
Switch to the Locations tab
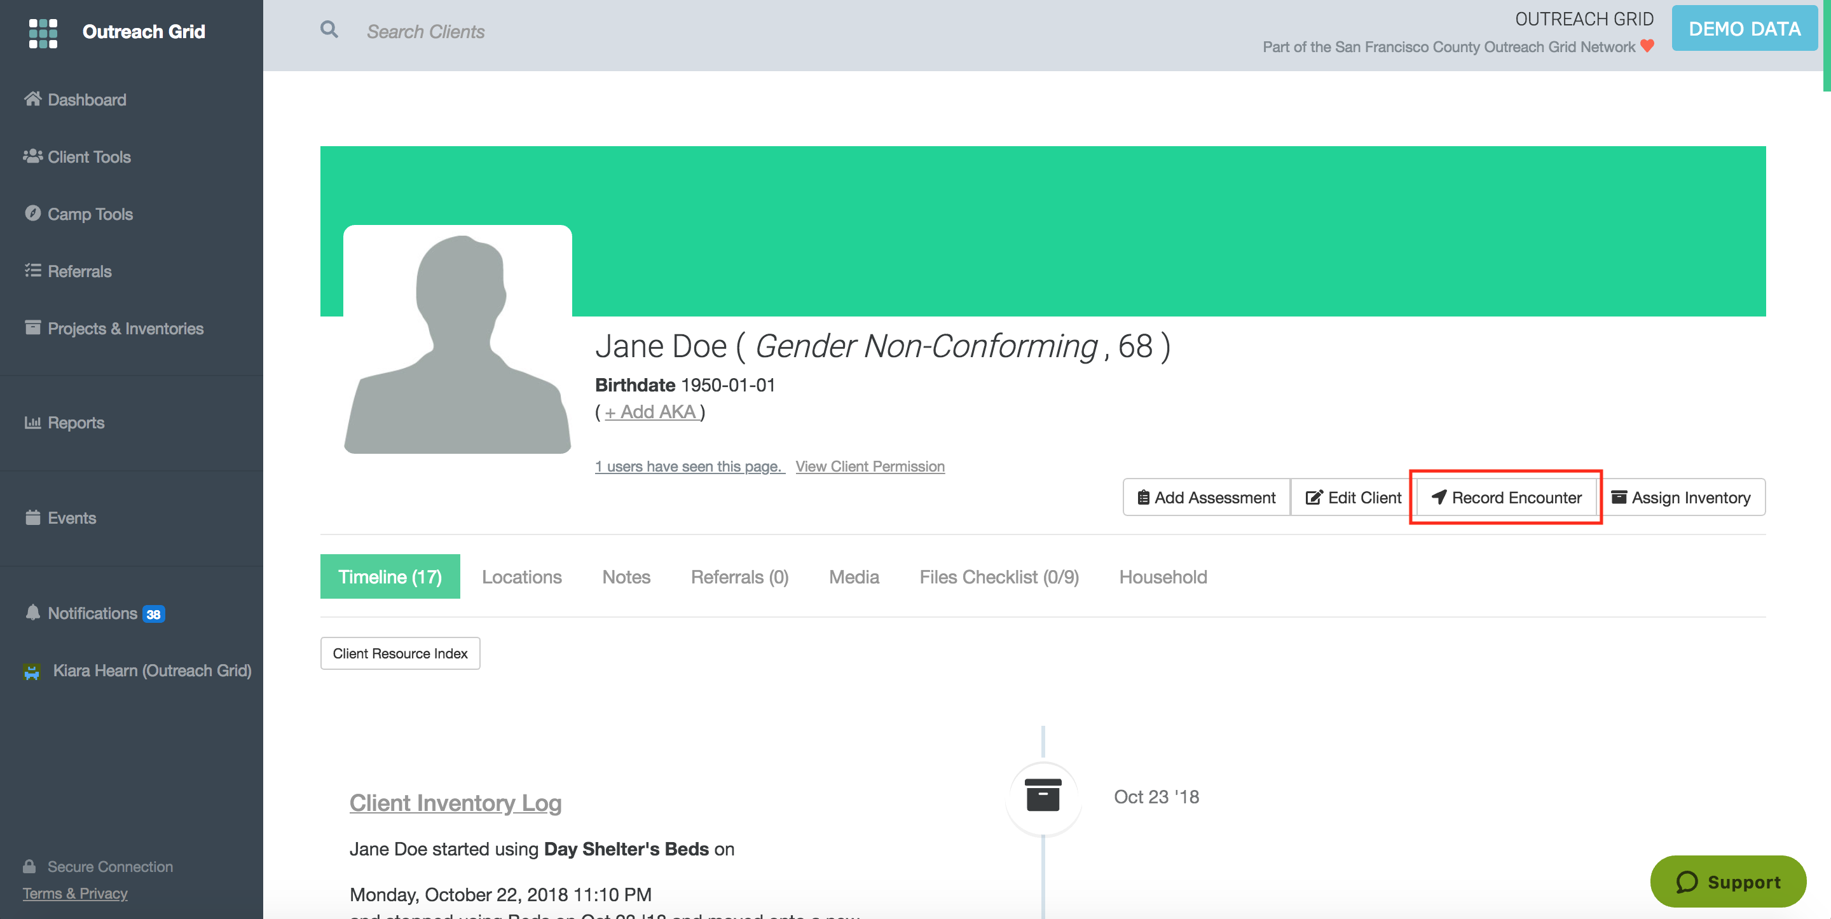click(x=521, y=577)
